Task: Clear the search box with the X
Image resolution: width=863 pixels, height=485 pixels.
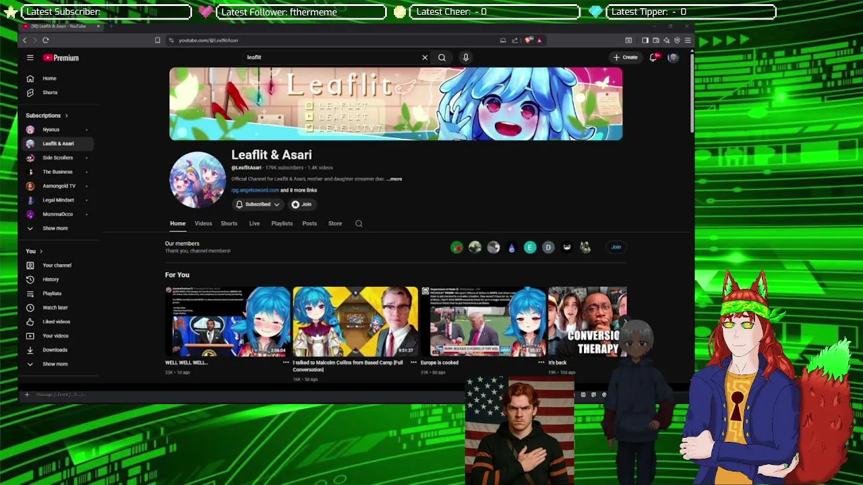Action: click(425, 57)
